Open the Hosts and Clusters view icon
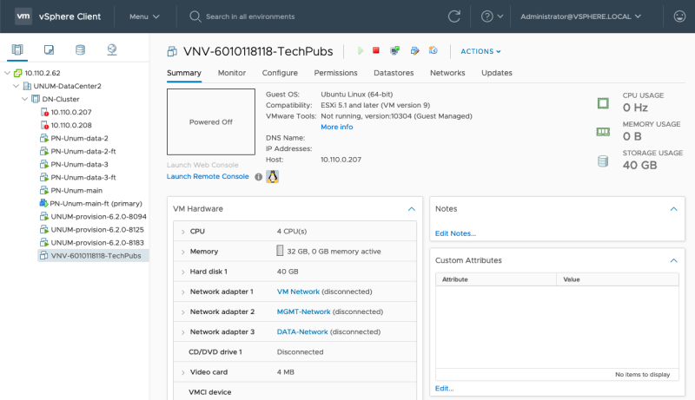Viewport: 695px width, 400px height. [17, 49]
